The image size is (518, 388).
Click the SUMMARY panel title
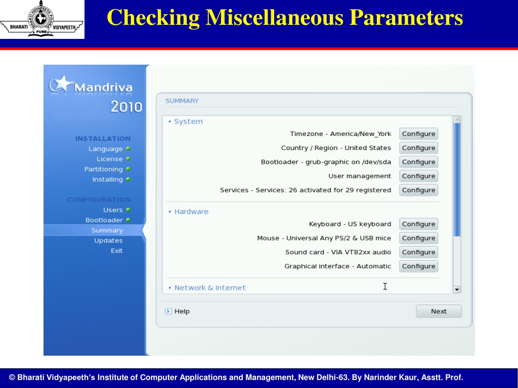[182, 101]
